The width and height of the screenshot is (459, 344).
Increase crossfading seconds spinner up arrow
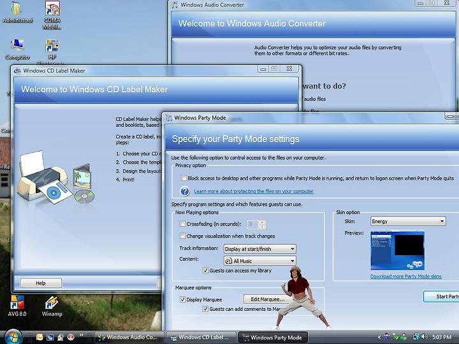[262, 222]
